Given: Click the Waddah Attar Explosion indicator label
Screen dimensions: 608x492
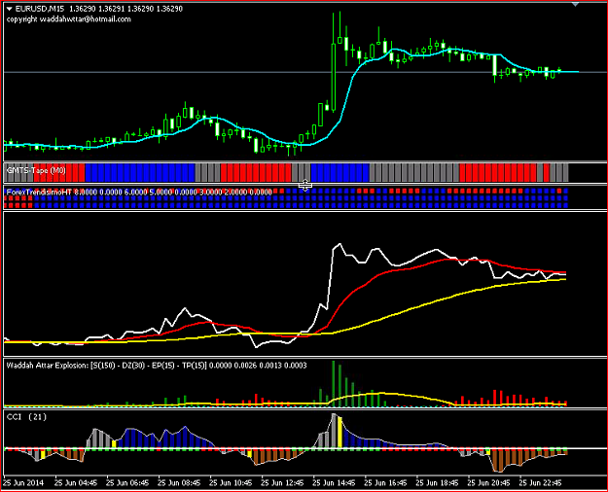Looking at the screenshot, I should coord(157,366).
